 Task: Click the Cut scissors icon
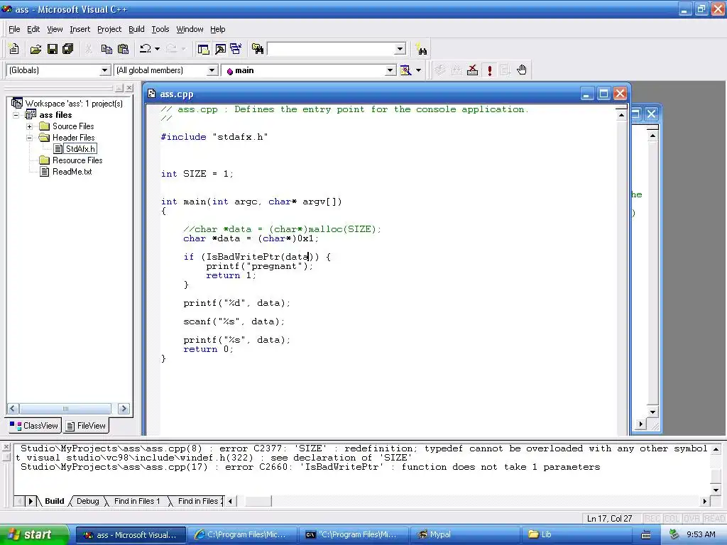(89, 49)
